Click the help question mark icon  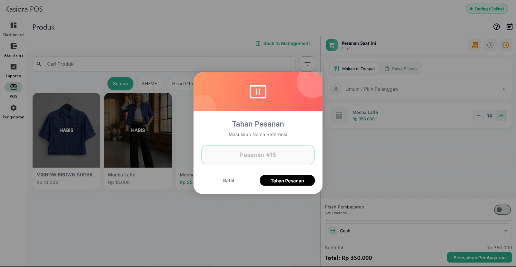(x=497, y=27)
